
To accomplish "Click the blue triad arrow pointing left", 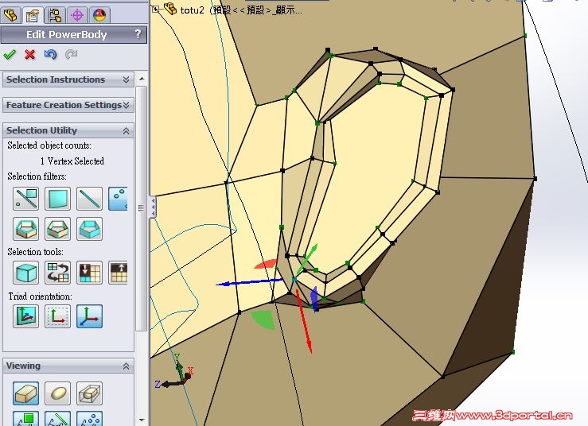I will [251, 282].
